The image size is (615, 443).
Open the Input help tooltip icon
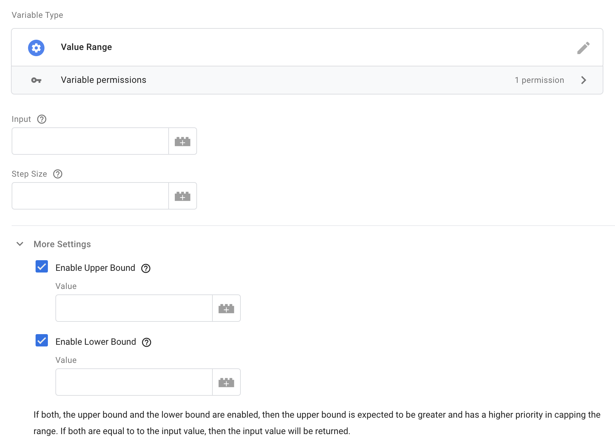(x=41, y=119)
